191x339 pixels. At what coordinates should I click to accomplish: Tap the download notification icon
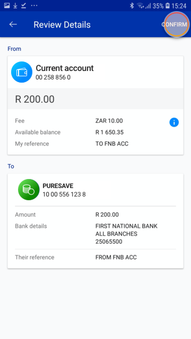coord(15,6)
